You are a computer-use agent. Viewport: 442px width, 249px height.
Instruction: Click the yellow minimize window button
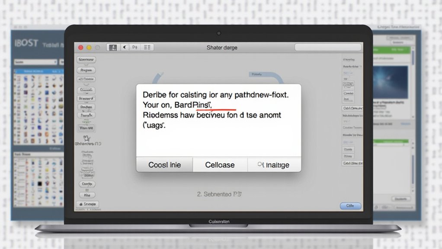[x=89, y=48]
